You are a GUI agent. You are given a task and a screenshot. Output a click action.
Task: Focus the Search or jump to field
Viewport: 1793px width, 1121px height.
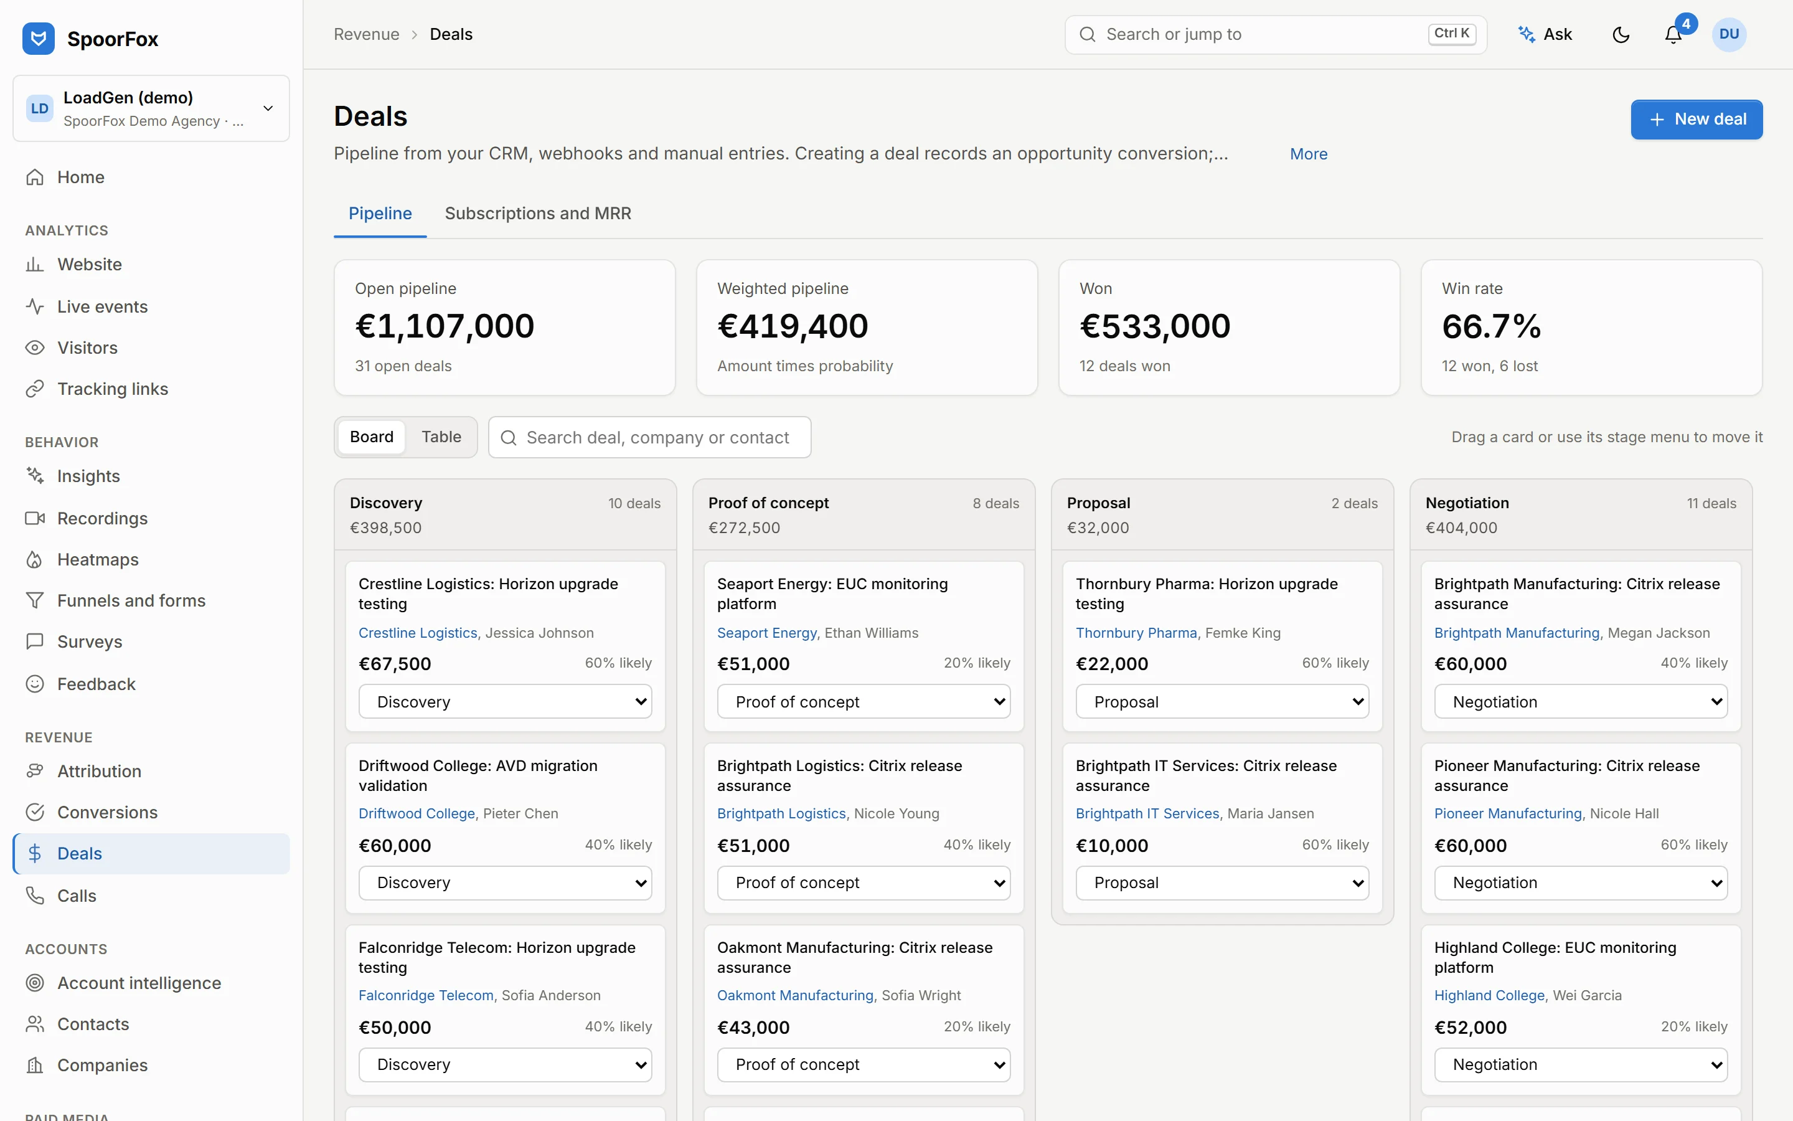1276,35
